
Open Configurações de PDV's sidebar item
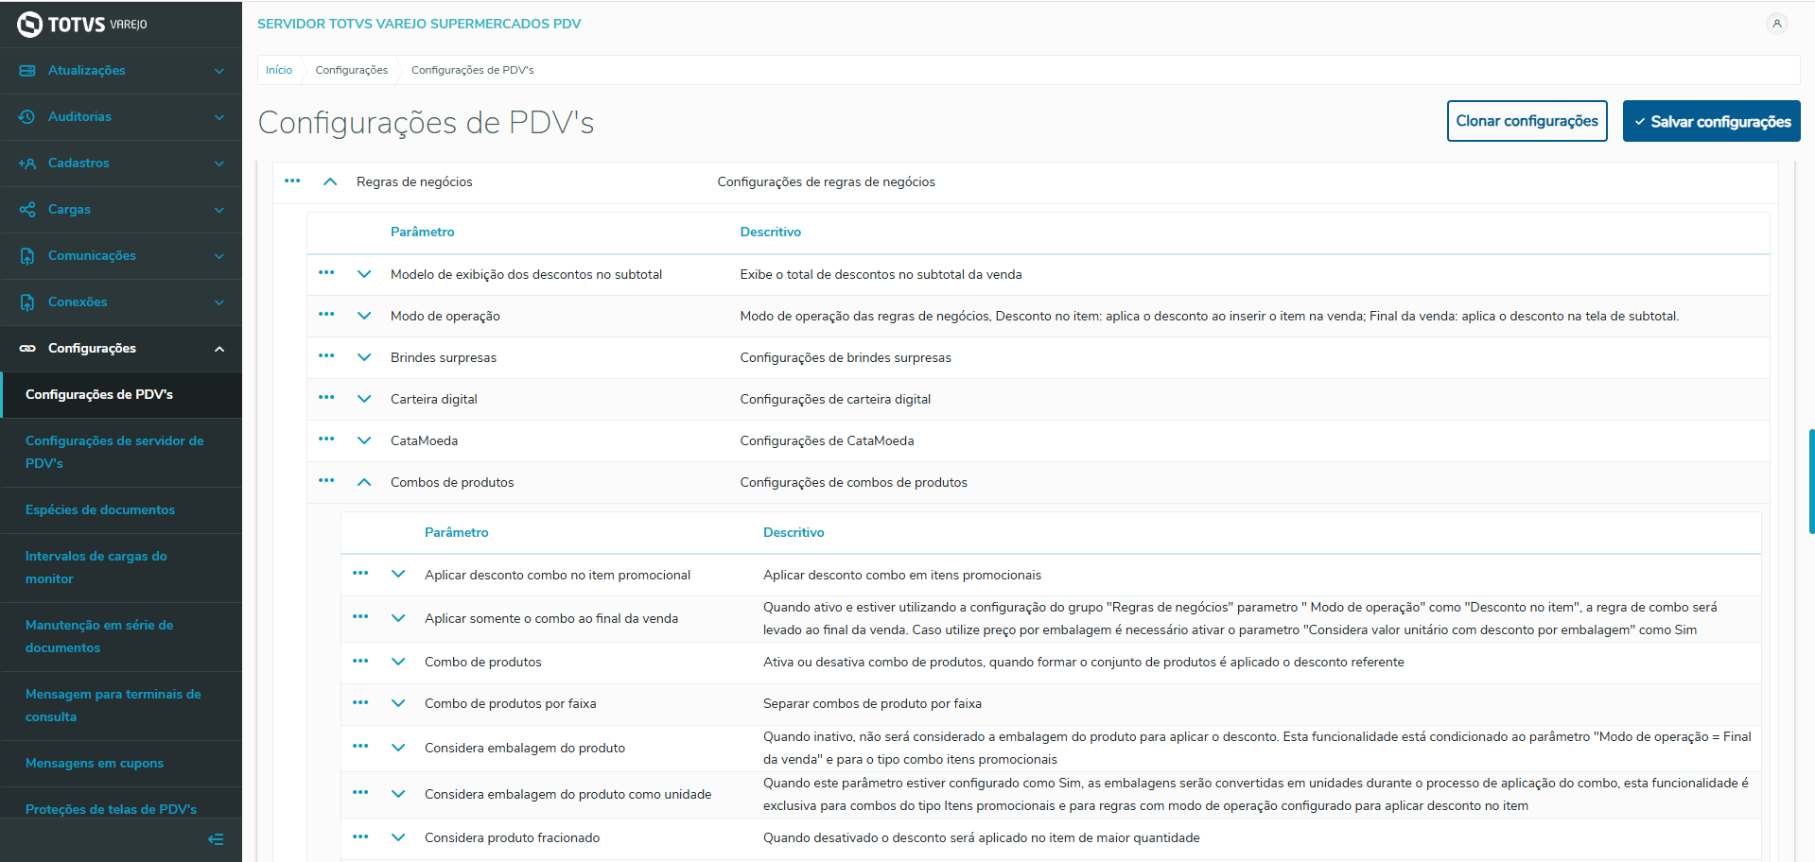click(121, 395)
